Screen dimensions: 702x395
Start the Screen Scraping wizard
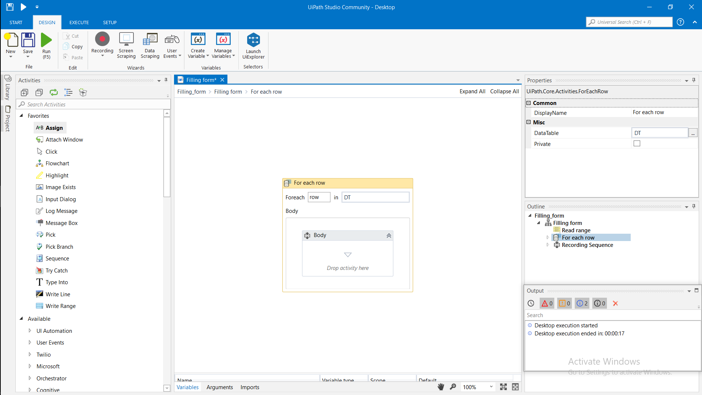tap(126, 45)
